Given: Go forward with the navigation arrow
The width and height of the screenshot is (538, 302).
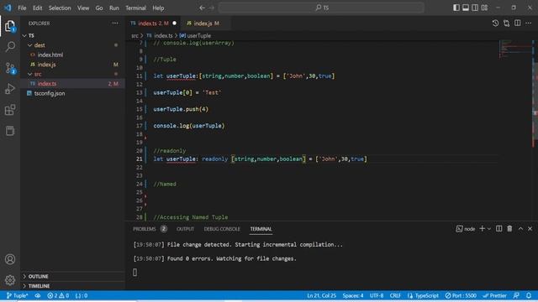Looking at the screenshot, I should click(x=212, y=8).
